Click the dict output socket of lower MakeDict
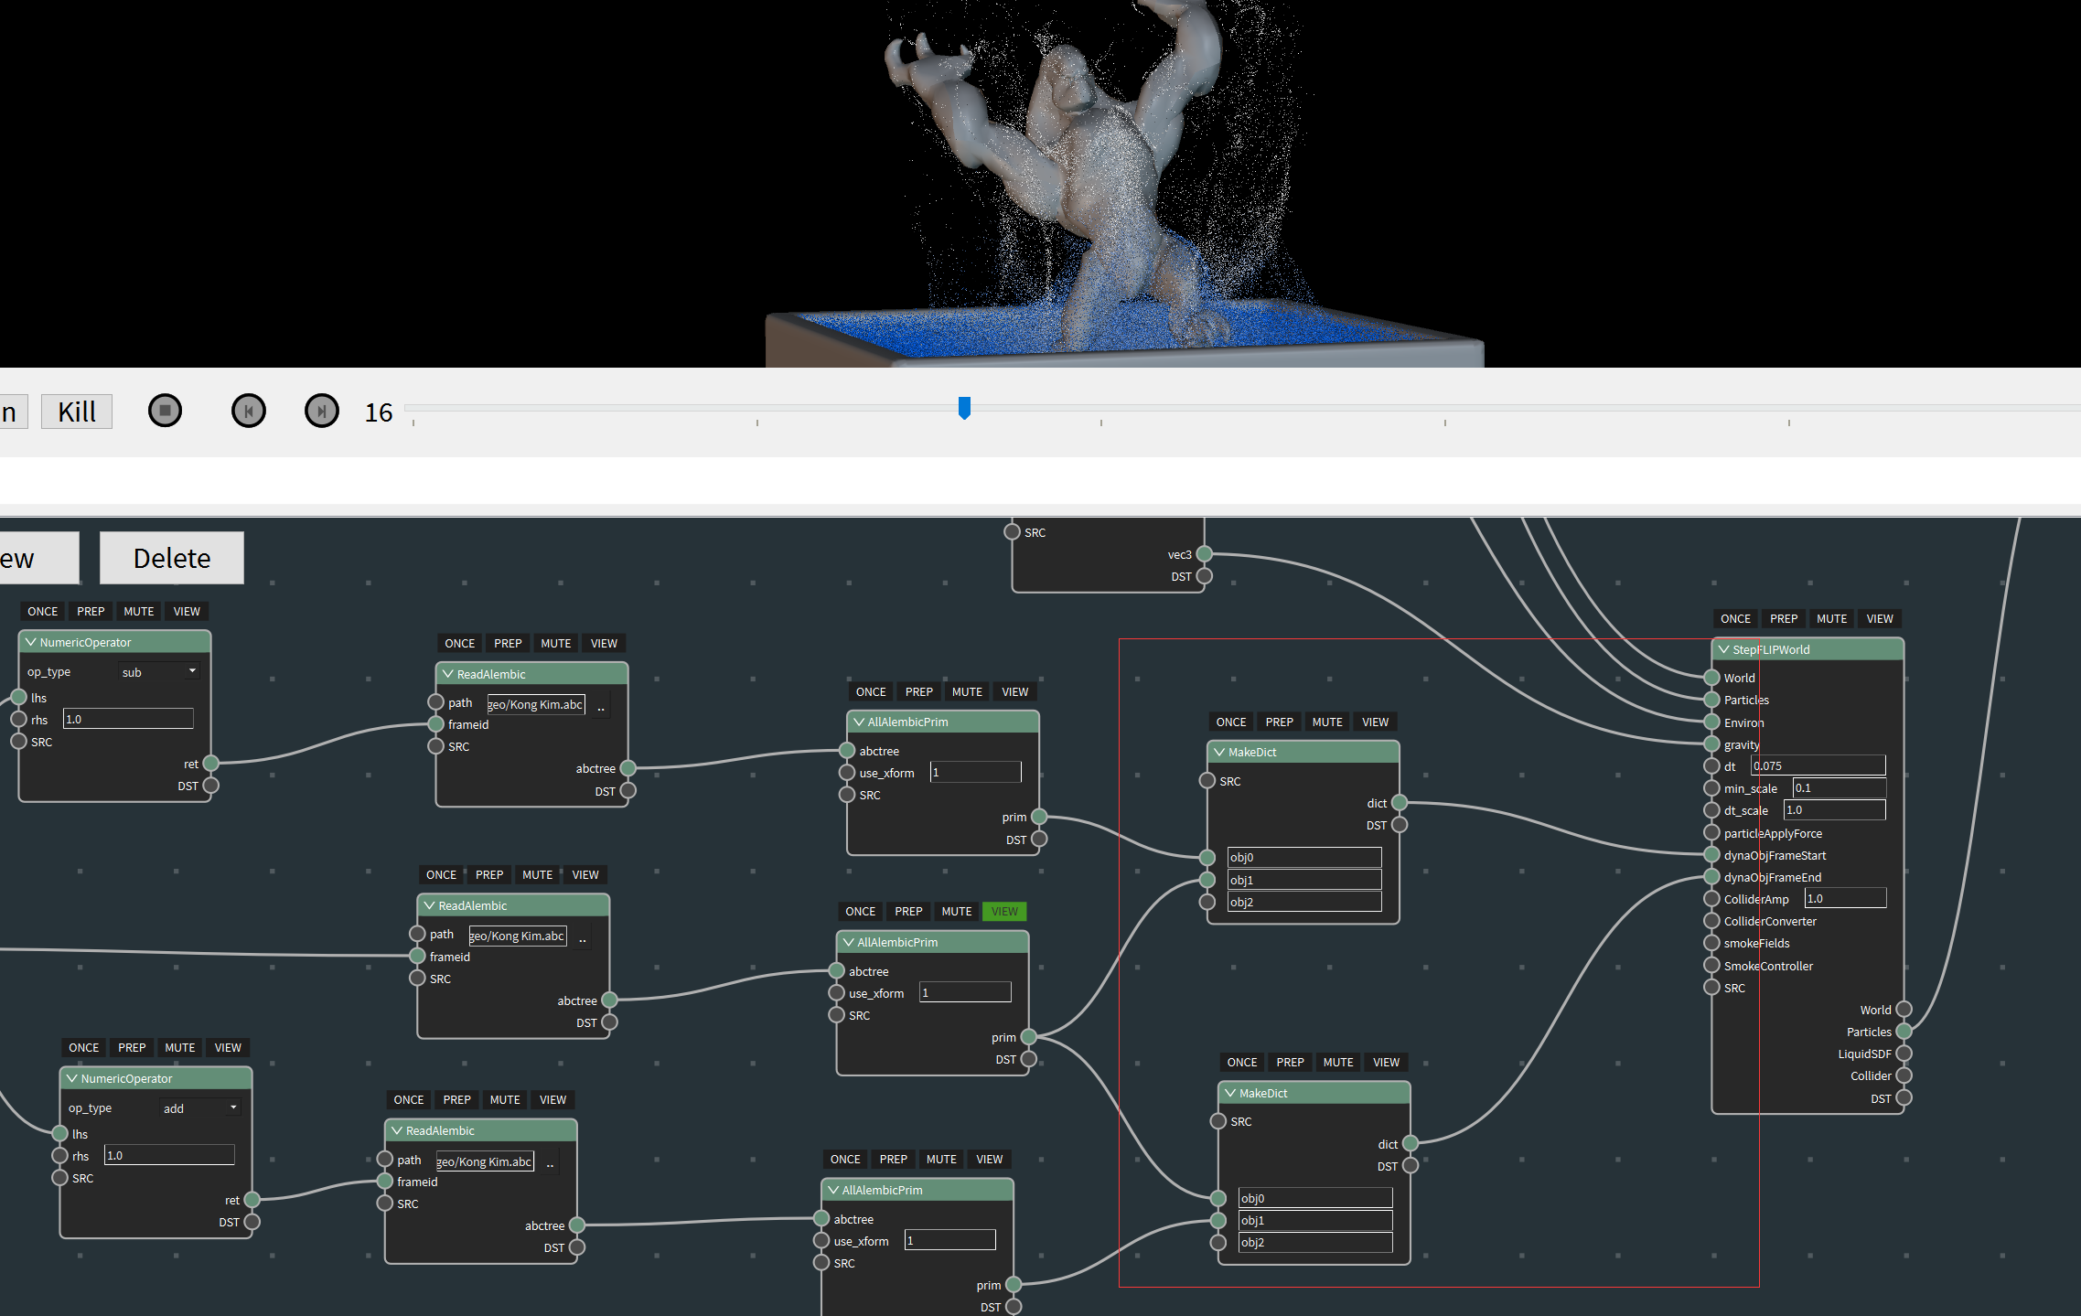 pos(1410,1144)
